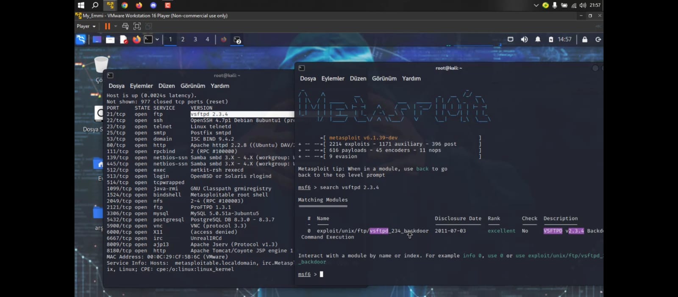Viewport: 678px width, 297px height.
Task: Click the VMware Player taskbar icon
Action: click(110, 5)
